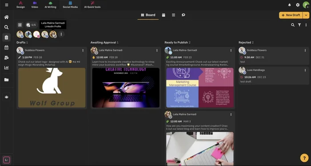
Task: Open options for 11:00 AM Feb 23 post
Action: 231,51
